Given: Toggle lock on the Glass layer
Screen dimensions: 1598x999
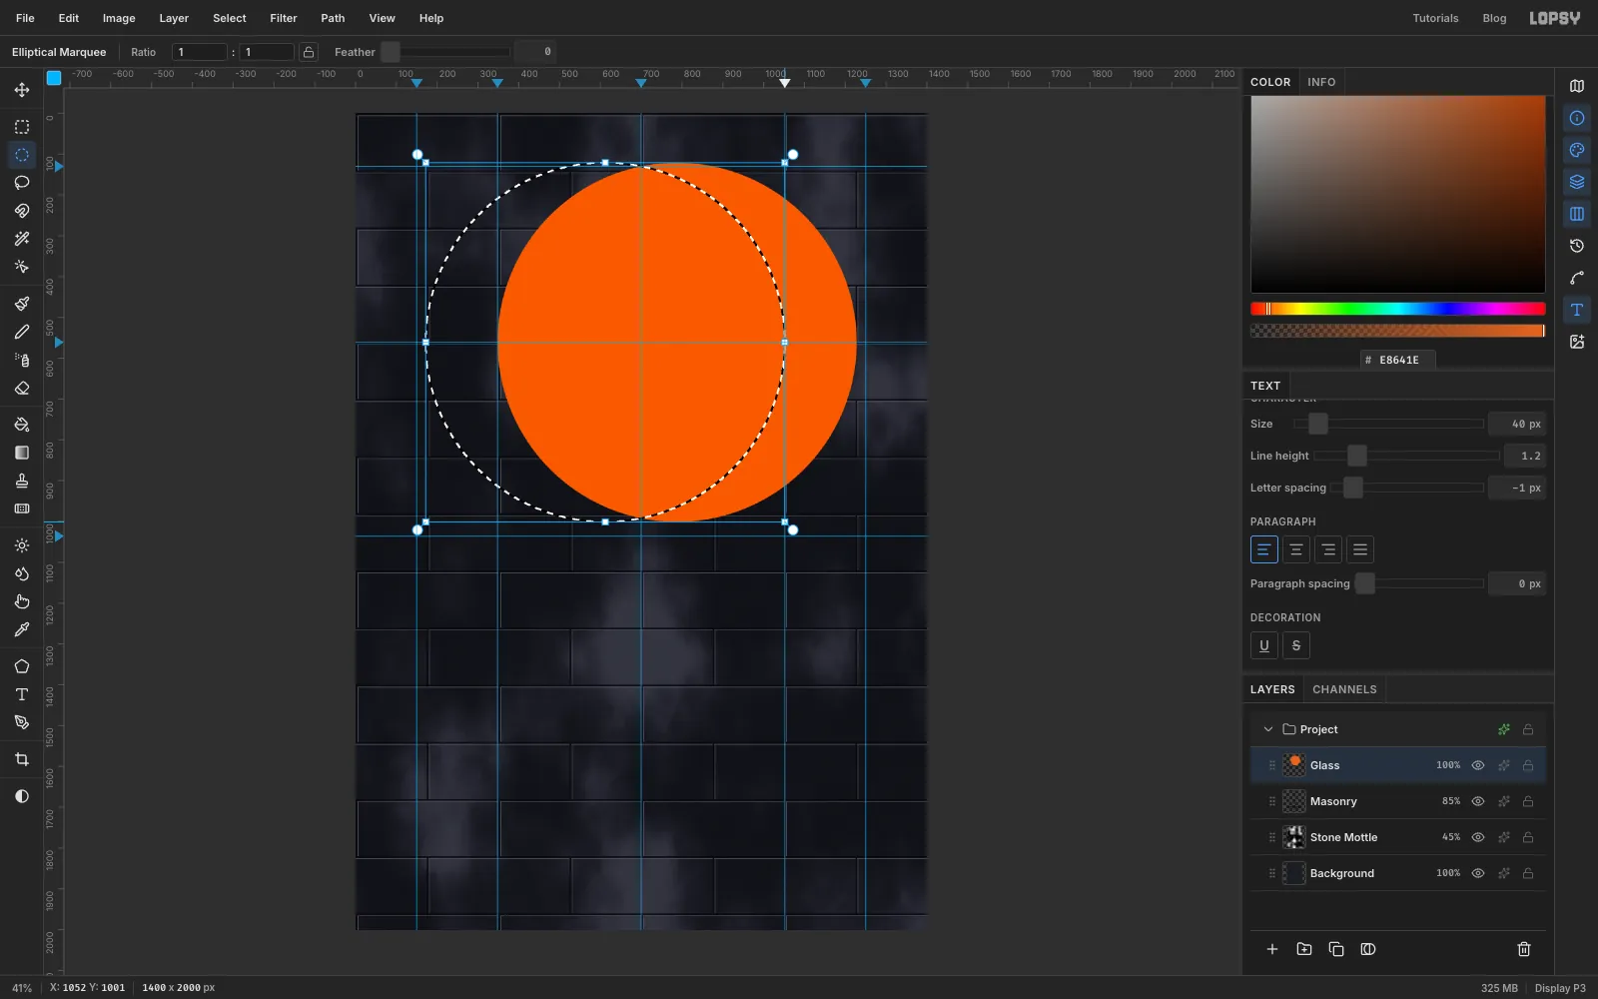Looking at the screenshot, I should (x=1528, y=765).
